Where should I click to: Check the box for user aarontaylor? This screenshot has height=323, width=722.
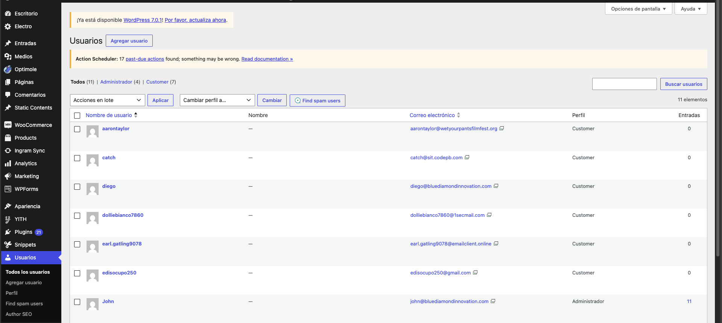click(77, 129)
